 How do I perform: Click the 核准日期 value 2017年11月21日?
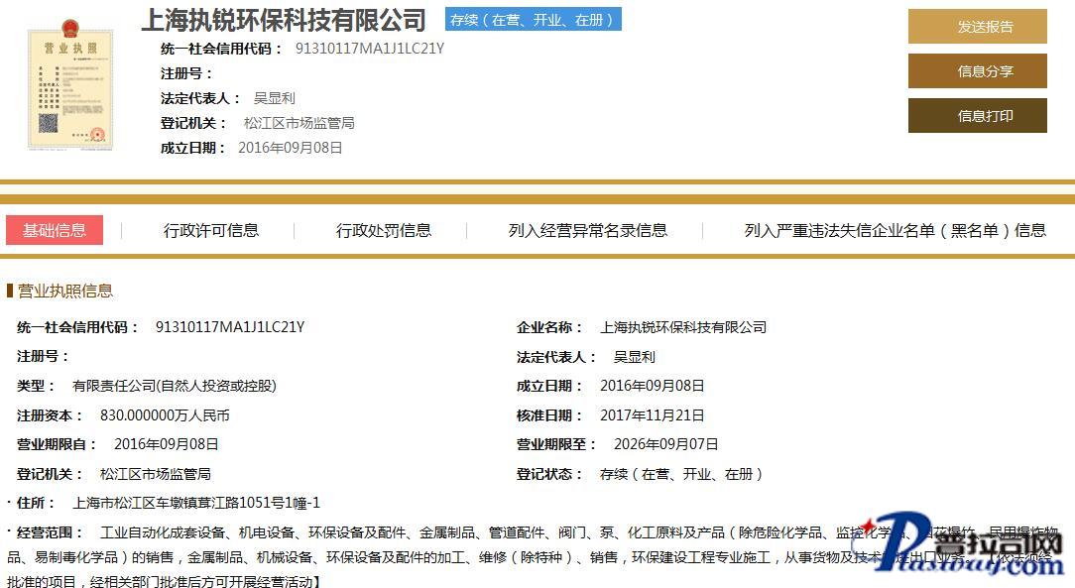pos(652,415)
